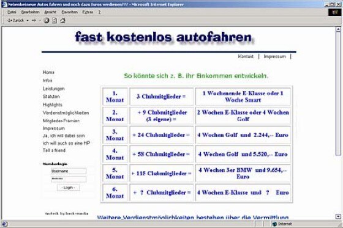Click '1 Wochenende E-Klasse oder 1 Woche Smart' cell
The image size is (343, 228).
click(x=243, y=97)
